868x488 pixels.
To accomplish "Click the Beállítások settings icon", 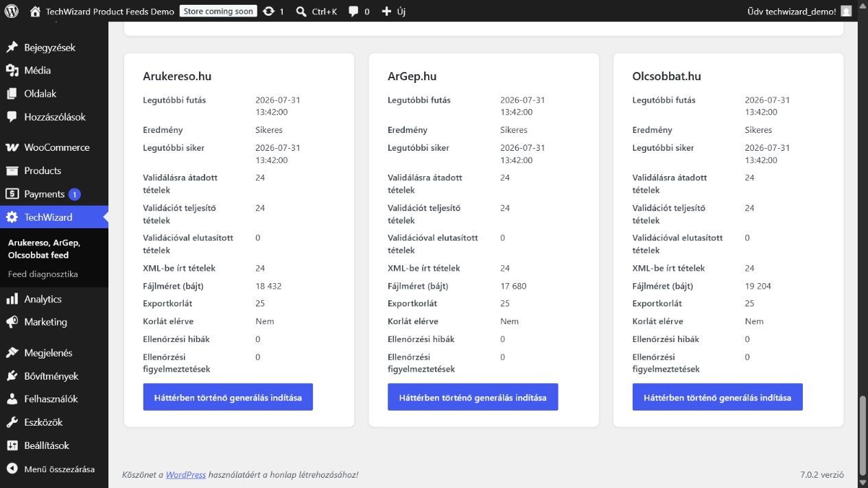I will pos(12,446).
